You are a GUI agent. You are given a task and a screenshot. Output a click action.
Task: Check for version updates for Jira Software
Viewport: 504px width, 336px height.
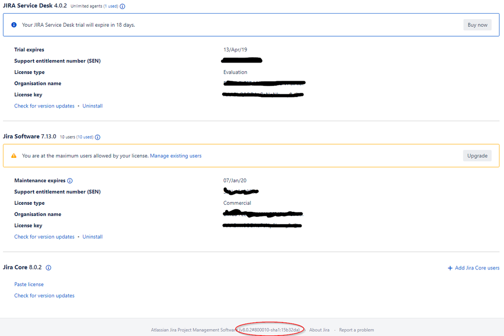[x=44, y=237]
